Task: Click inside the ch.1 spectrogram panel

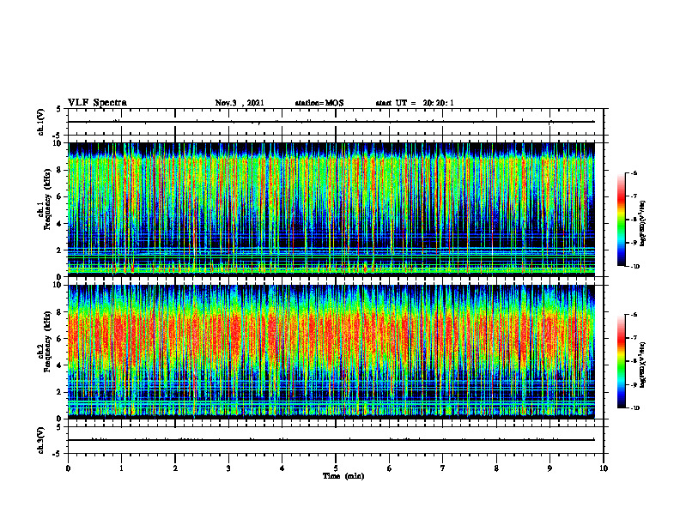Action: pos(331,209)
